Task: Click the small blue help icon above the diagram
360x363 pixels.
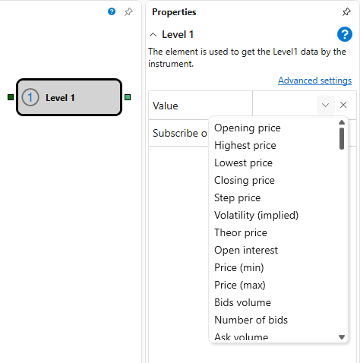Action: coord(112,11)
